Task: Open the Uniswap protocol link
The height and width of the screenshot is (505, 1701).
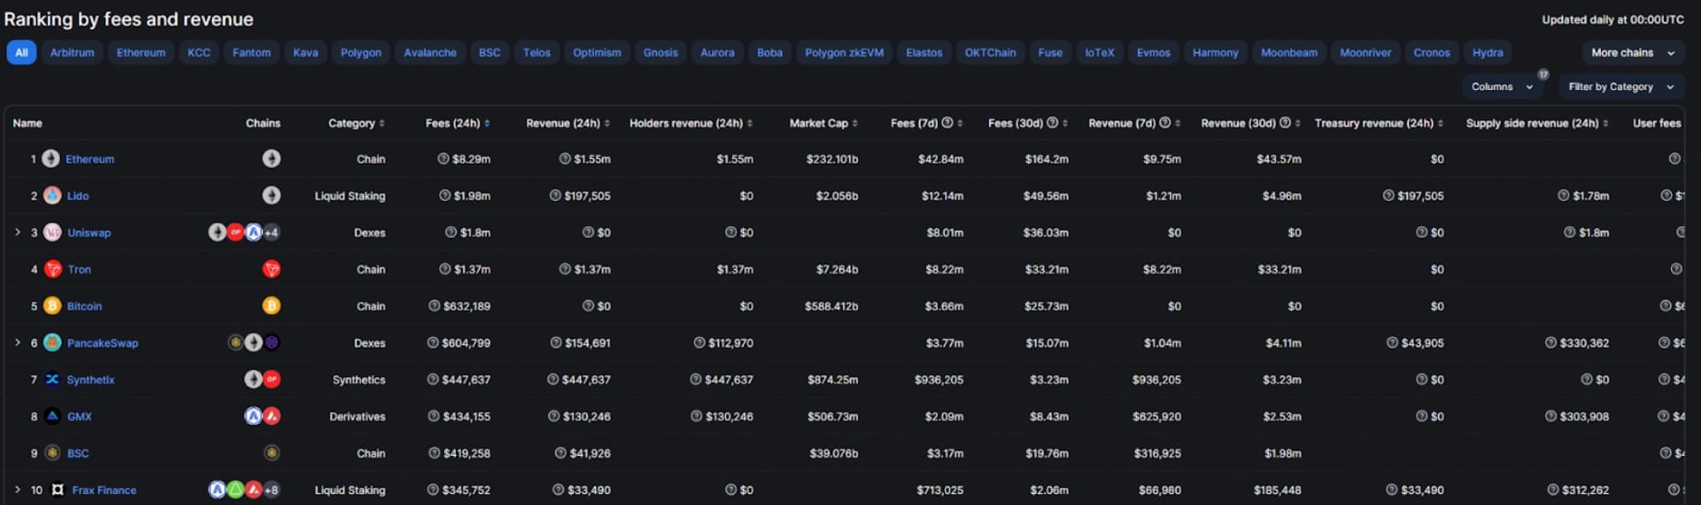Action: pos(89,233)
